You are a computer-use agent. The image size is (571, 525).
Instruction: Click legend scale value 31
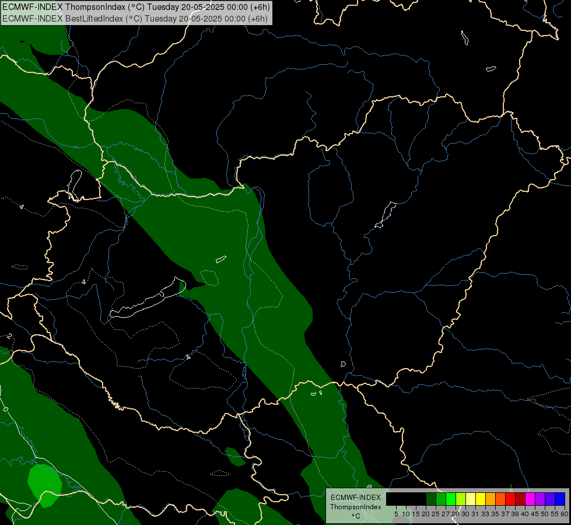(x=475, y=514)
